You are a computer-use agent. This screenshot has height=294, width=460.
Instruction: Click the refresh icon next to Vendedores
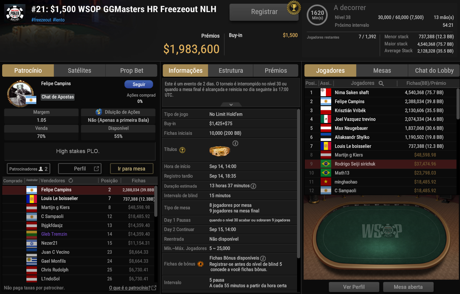tap(71, 180)
